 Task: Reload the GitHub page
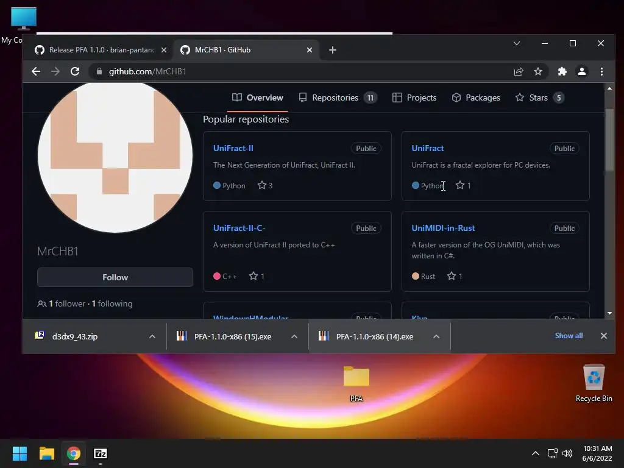coord(75,72)
